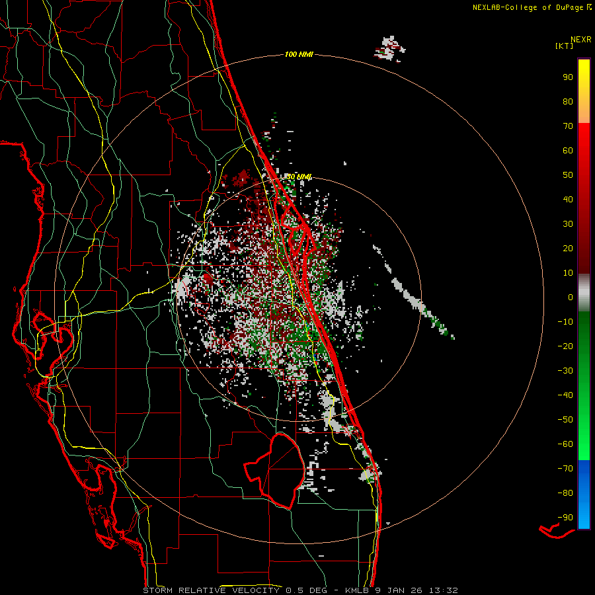This screenshot has width=595, height=595.
Task: Click the 80 value on the velocity scale
Action: coord(568,102)
